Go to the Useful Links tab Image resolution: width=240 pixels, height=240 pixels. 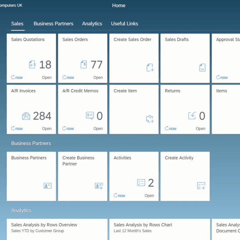(124, 24)
